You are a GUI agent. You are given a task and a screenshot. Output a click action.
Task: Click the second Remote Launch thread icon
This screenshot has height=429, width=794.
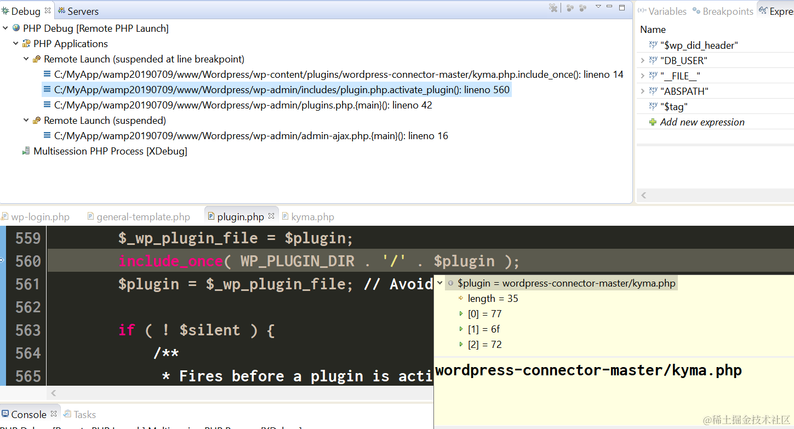pyautogui.click(x=37, y=120)
